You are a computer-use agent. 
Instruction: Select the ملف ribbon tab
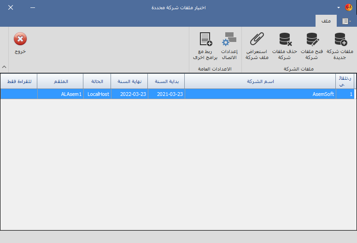(326, 21)
